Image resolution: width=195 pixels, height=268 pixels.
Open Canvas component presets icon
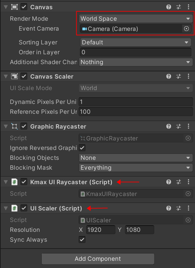coord(179,7)
